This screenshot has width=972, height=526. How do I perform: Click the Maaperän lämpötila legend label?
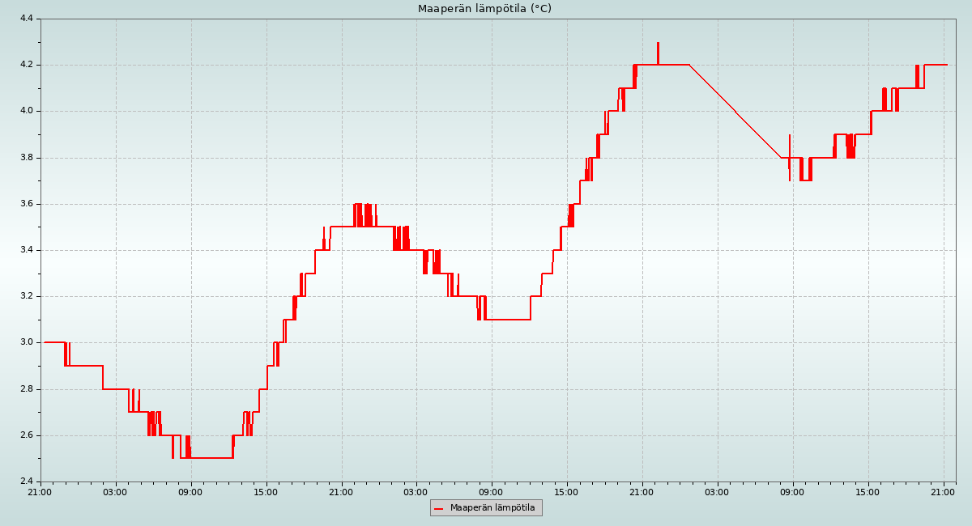click(492, 508)
